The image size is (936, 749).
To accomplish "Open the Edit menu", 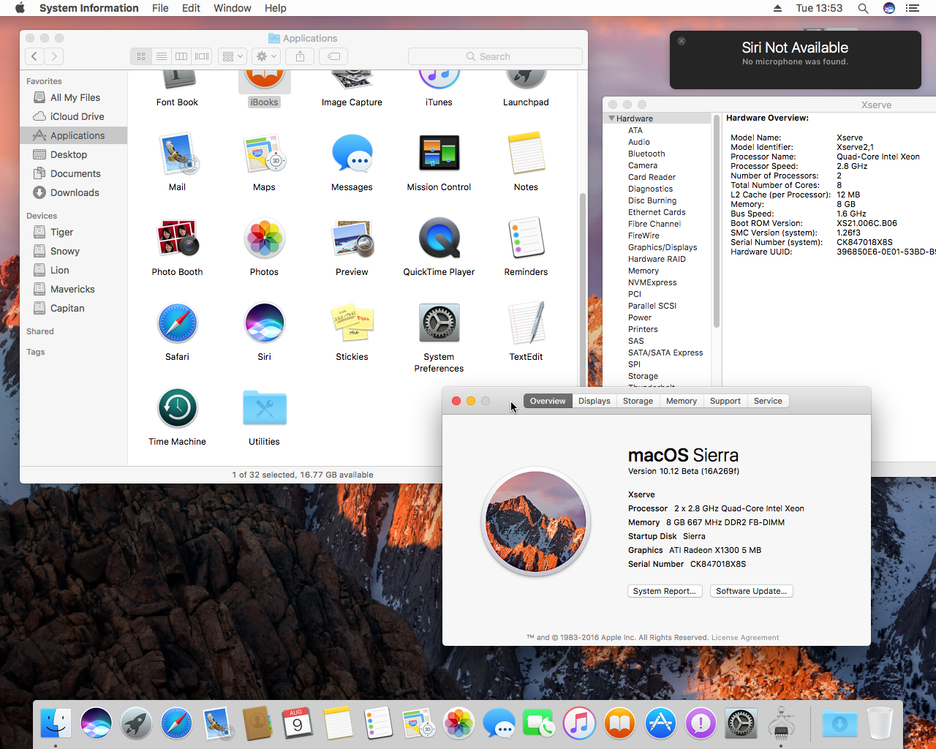I will [x=191, y=8].
